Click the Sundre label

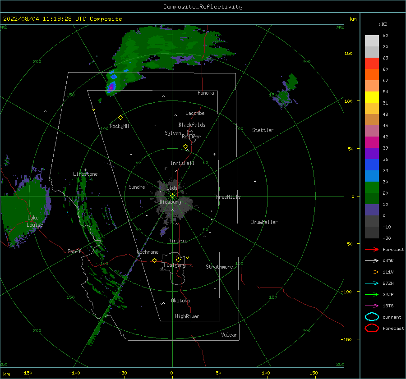tap(137, 187)
